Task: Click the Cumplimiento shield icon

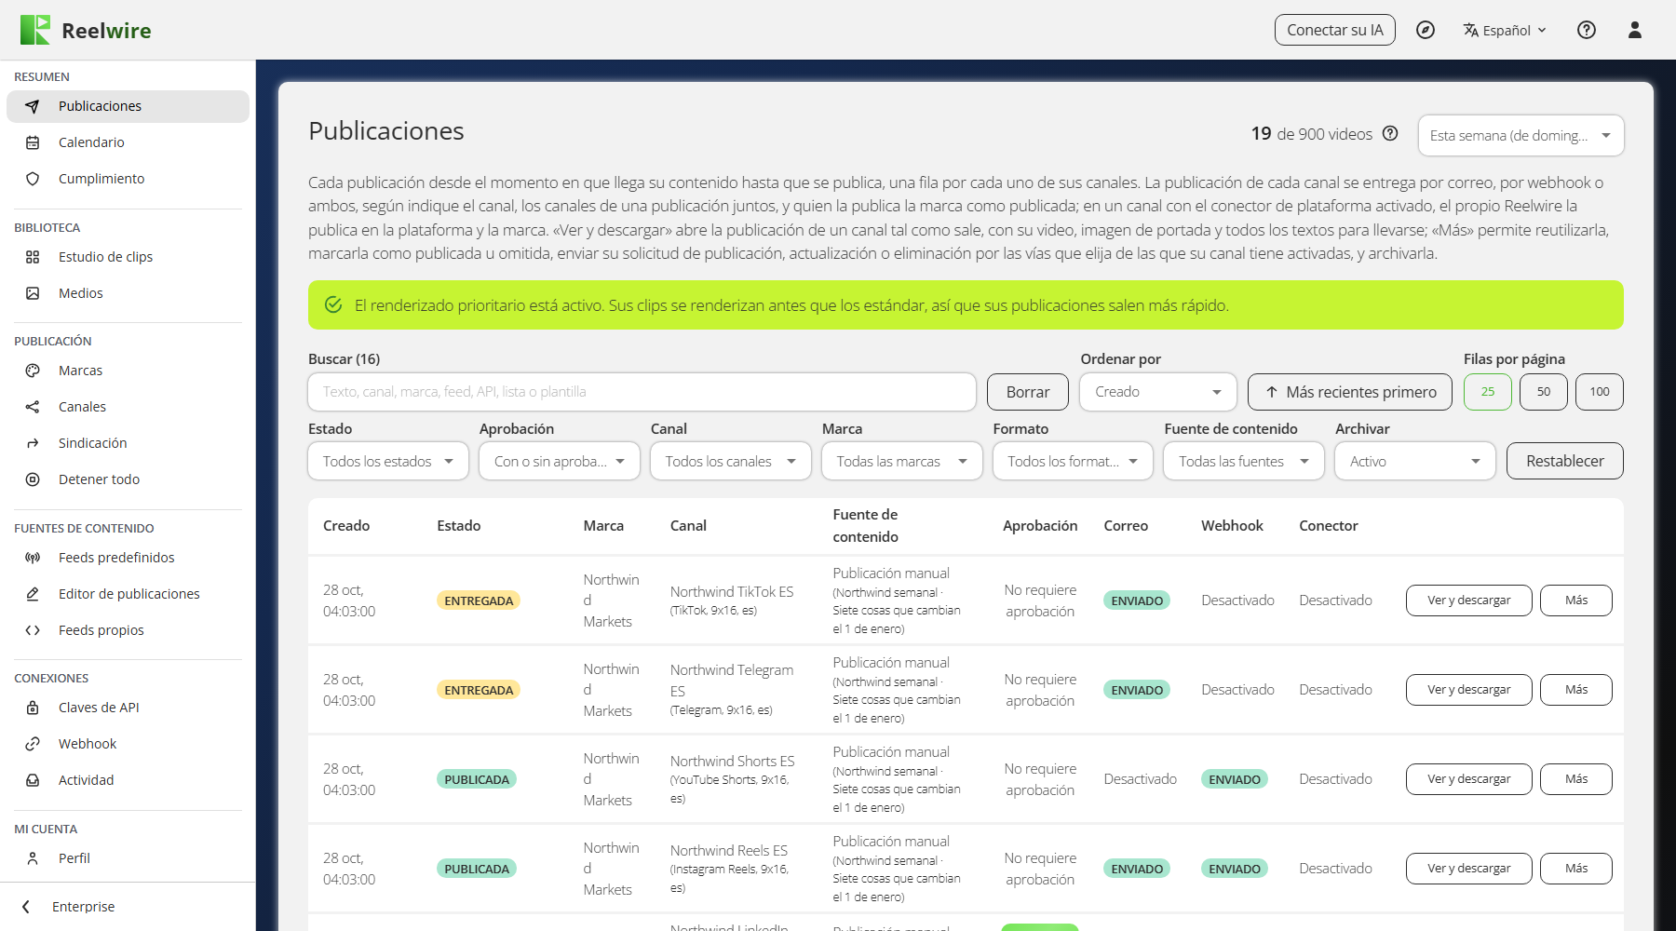Action: (33, 179)
